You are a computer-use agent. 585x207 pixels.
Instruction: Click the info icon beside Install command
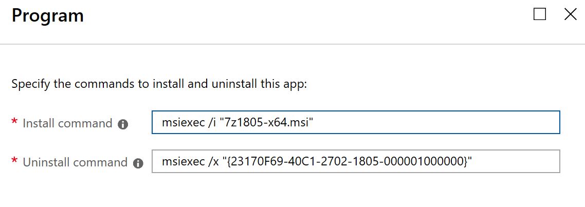(123, 125)
